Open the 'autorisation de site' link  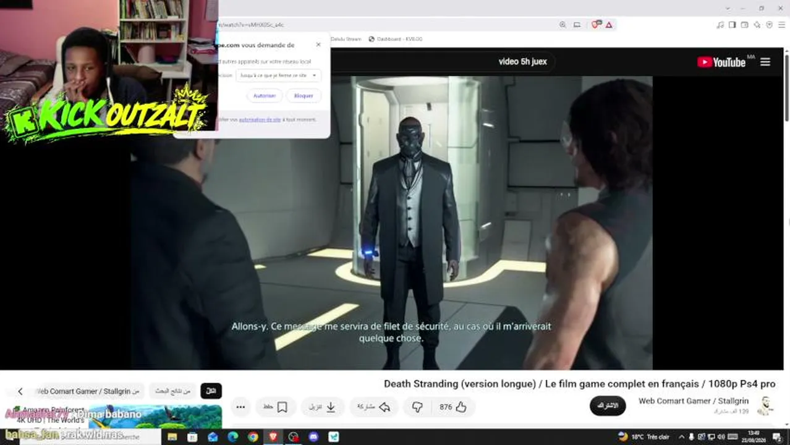tap(260, 119)
